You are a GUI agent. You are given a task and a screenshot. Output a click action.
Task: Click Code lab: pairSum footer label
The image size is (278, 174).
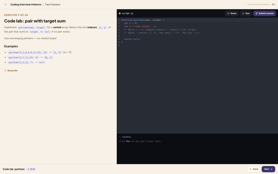[14, 169]
